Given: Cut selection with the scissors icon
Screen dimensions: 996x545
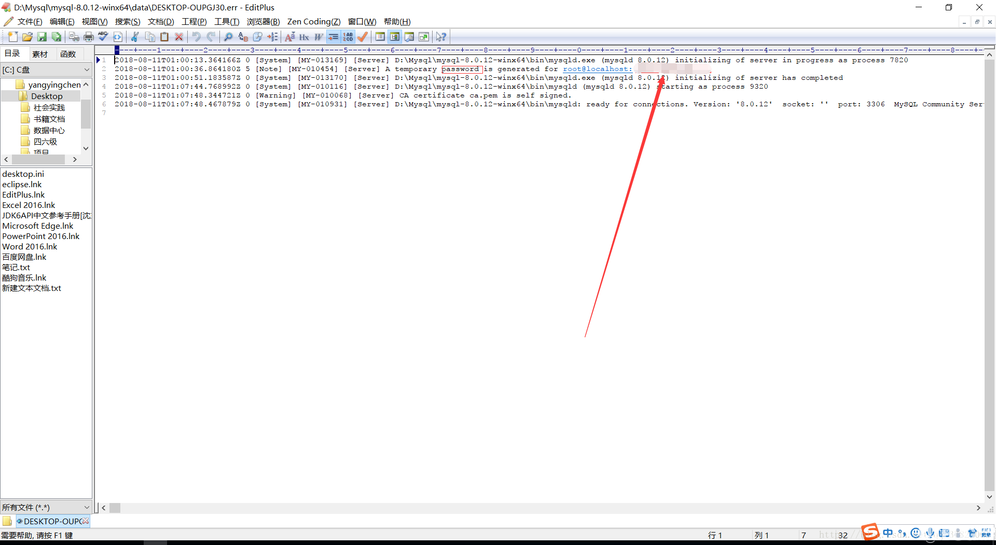Looking at the screenshot, I should point(135,37).
